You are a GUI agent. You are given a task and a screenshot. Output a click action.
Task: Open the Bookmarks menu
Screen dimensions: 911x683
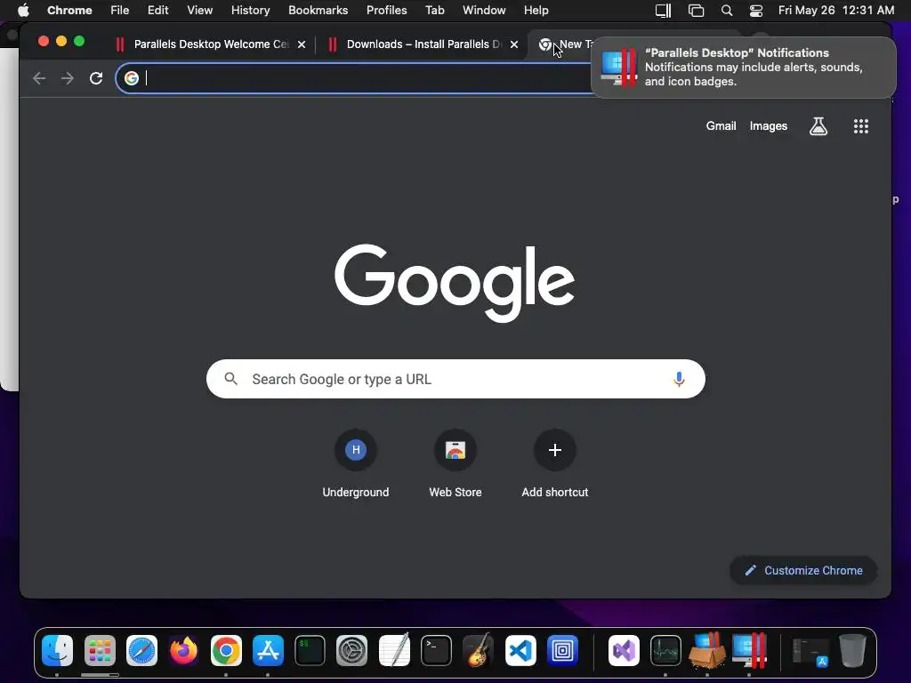click(318, 10)
